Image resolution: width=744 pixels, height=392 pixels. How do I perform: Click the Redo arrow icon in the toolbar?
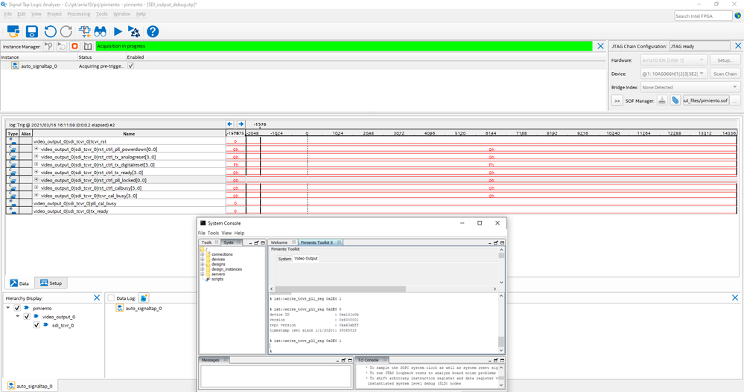[67, 31]
